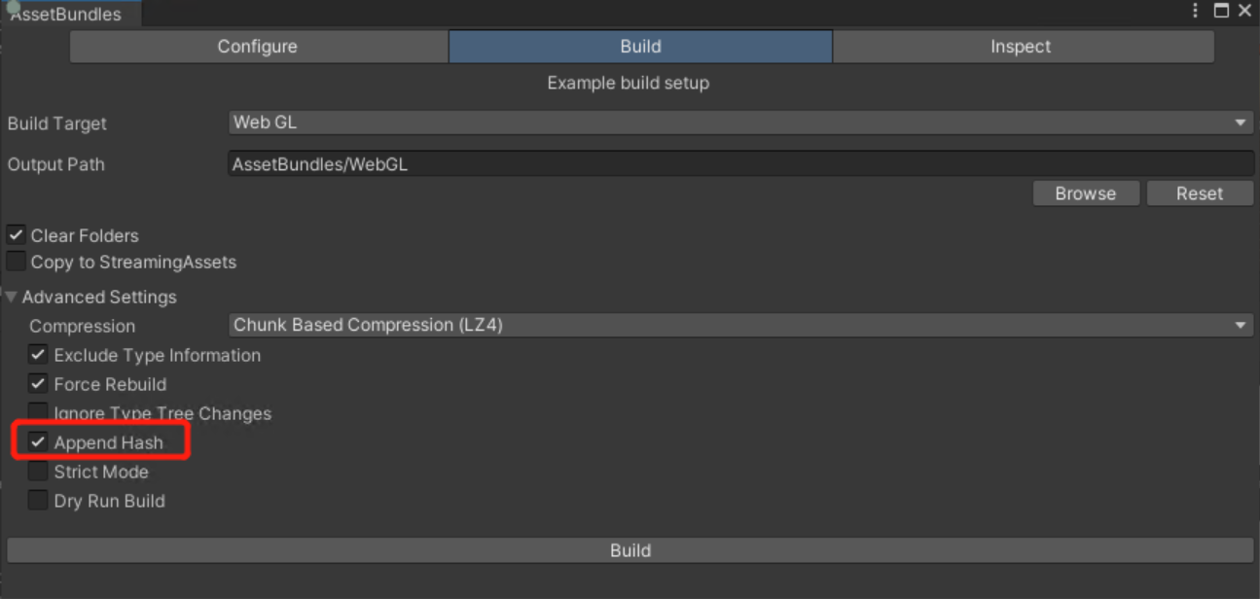Toggle the Clear Folders checkbox

(x=16, y=235)
